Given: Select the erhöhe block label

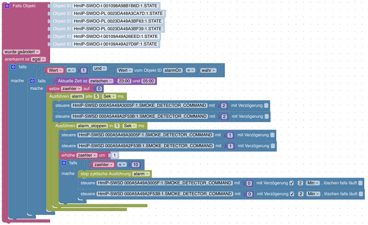Looking at the screenshot, I should 68,155.
